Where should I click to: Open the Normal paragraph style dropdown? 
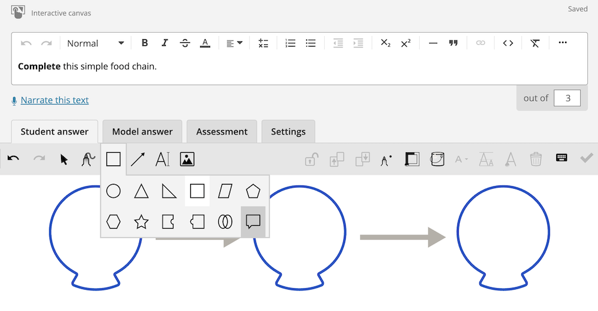click(x=95, y=43)
